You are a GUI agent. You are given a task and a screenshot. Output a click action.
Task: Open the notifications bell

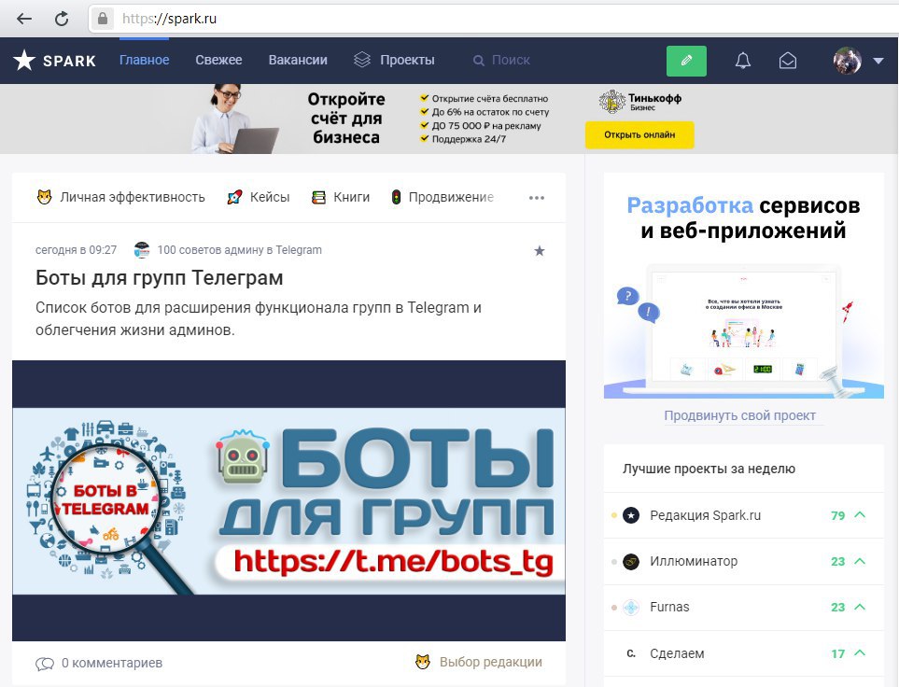click(743, 61)
